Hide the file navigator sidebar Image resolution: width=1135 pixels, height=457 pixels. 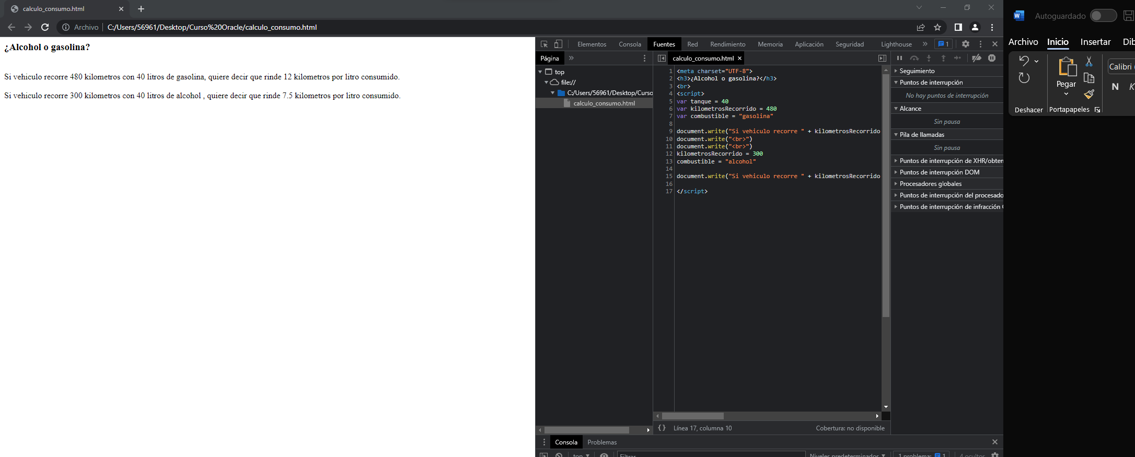click(662, 58)
